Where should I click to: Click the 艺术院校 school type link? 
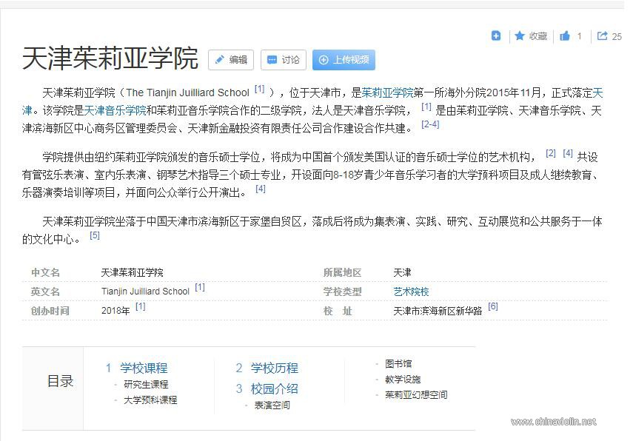(x=411, y=292)
